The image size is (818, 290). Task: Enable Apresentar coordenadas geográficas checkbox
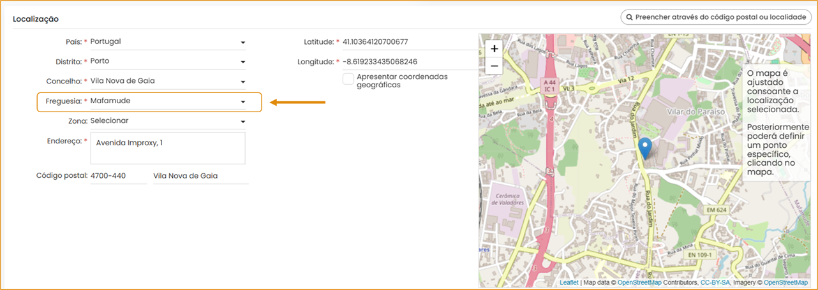(348, 79)
